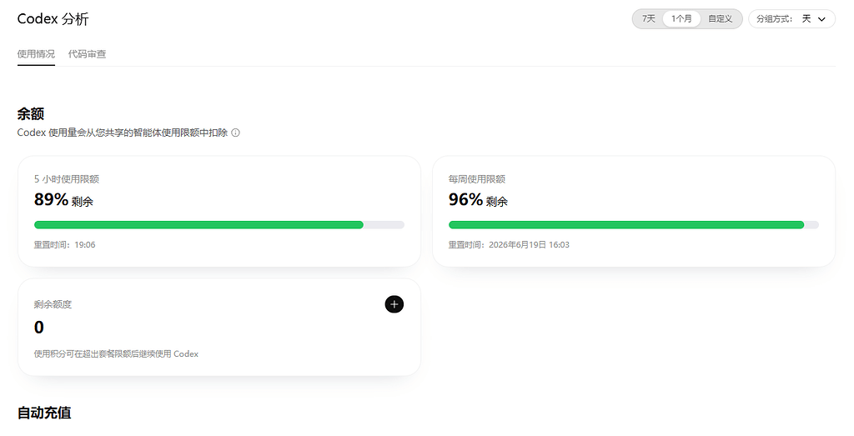Select the 1个月 time range option
The image size is (854, 436).
681,18
